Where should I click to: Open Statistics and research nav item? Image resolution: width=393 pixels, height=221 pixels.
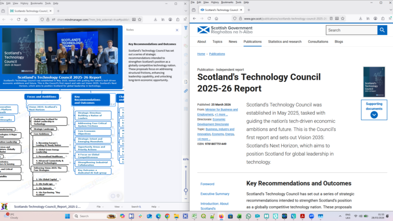[285, 41]
